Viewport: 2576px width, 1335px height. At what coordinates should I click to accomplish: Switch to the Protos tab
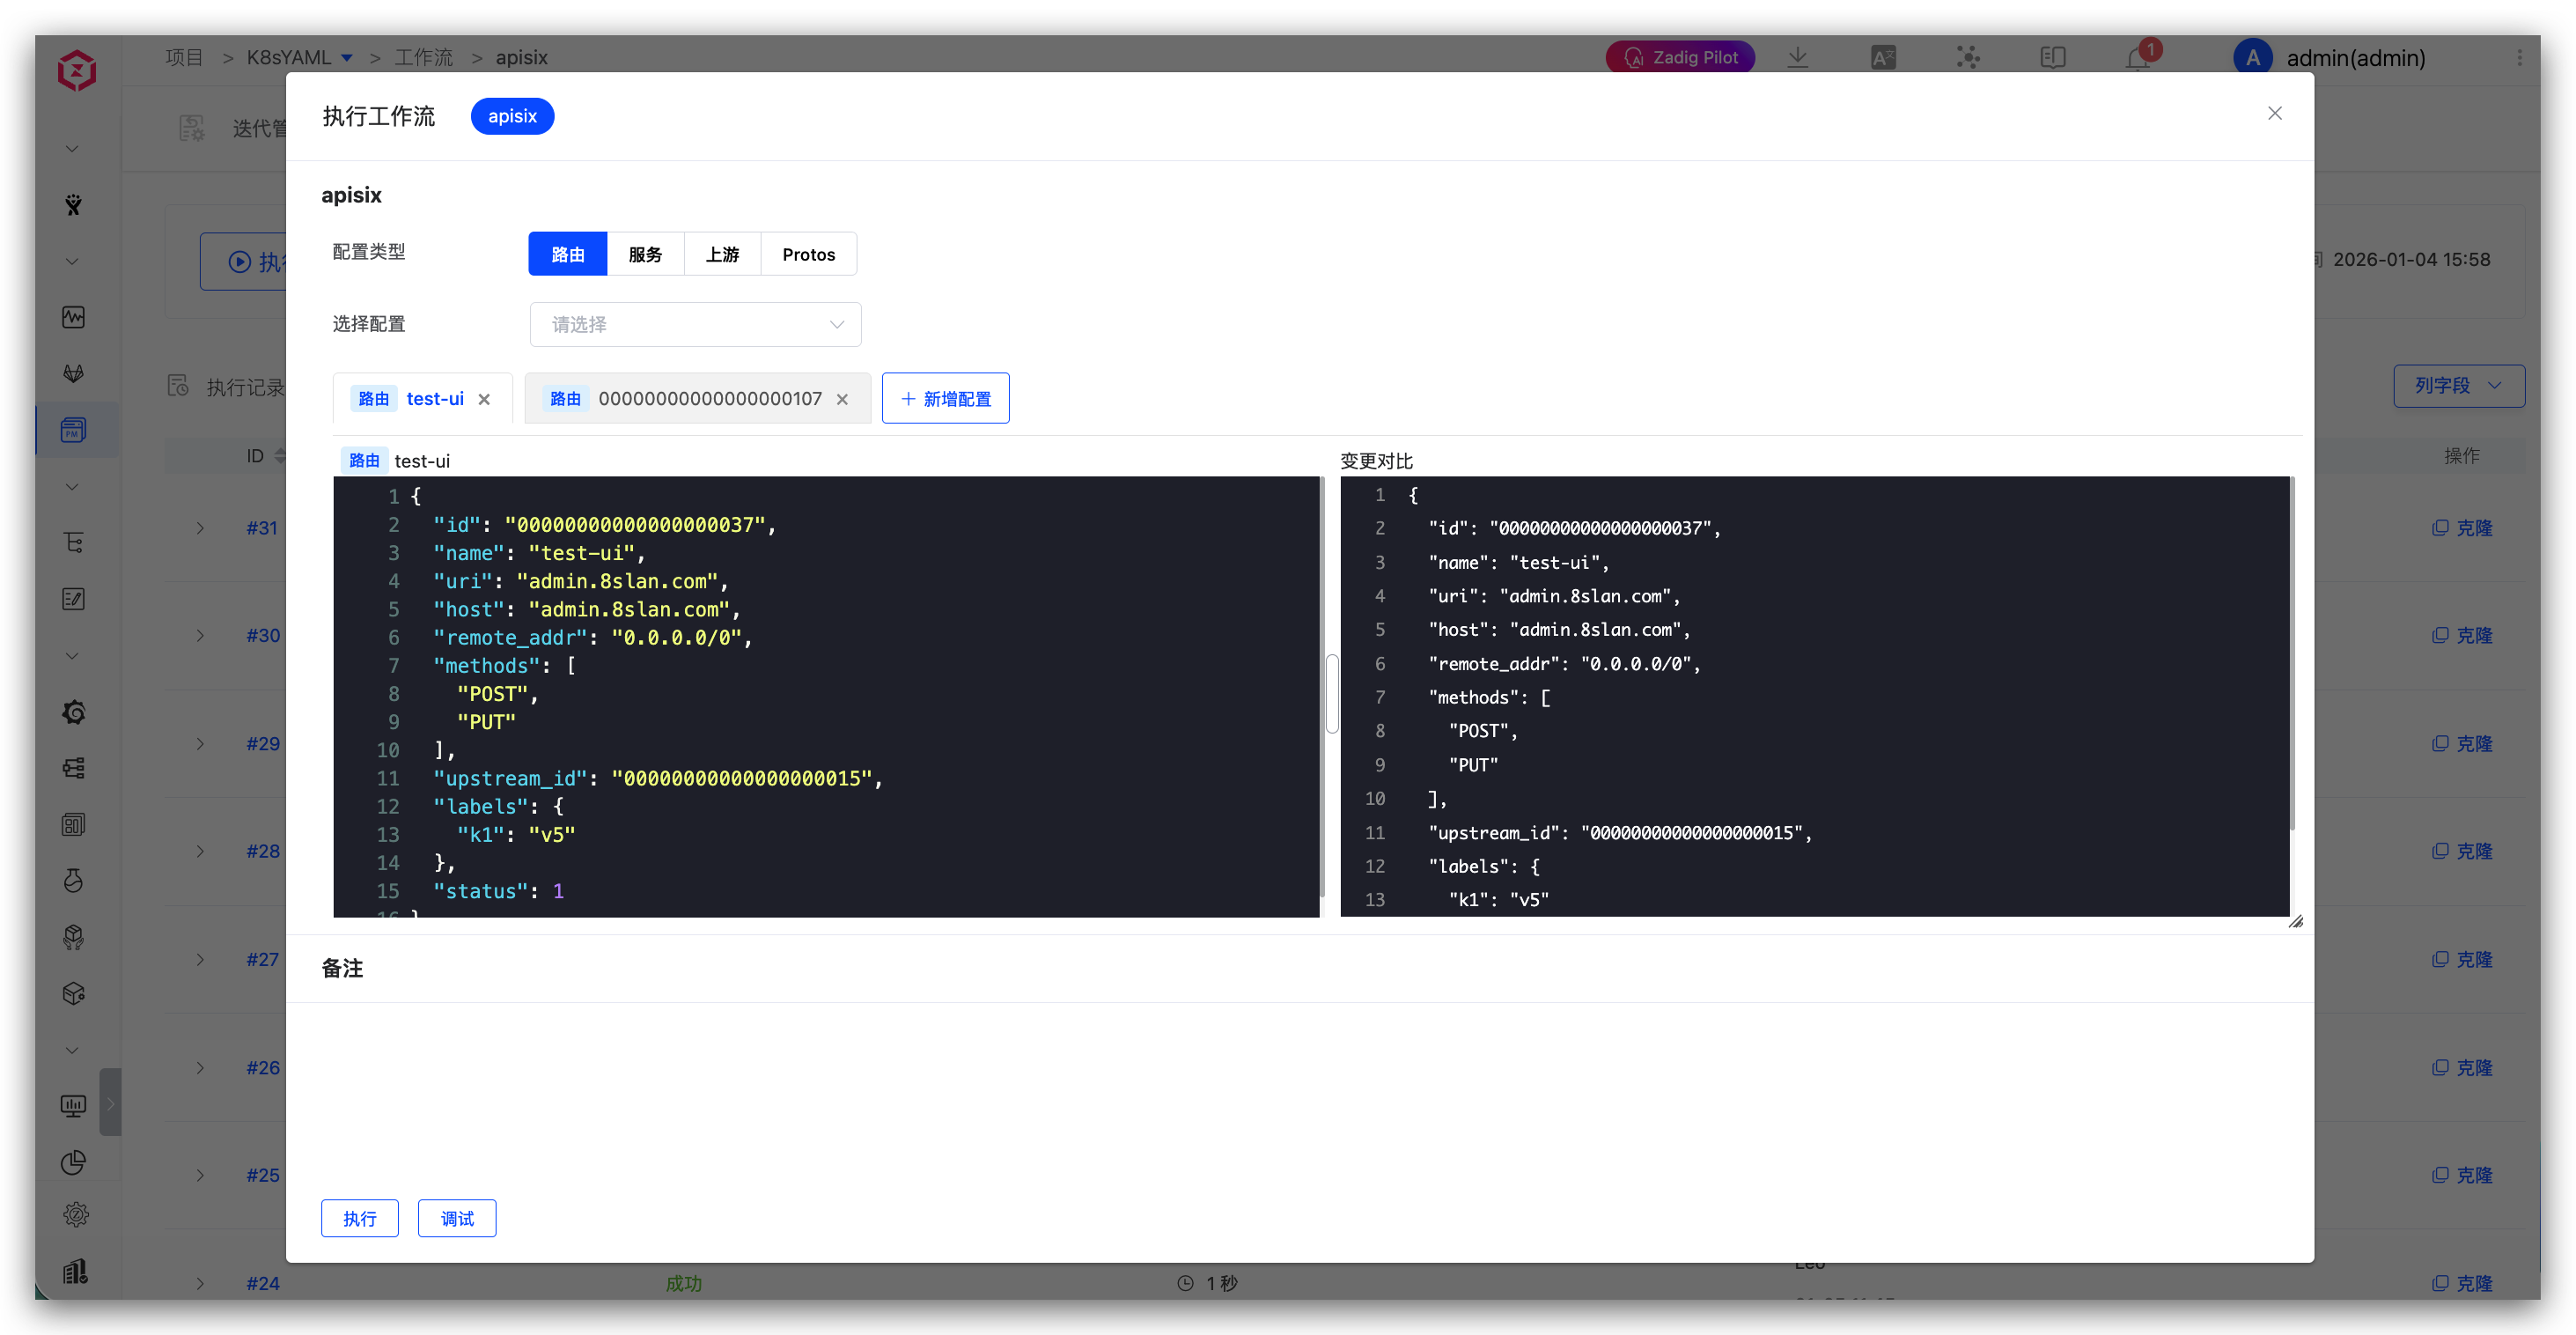tap(808, 253)
